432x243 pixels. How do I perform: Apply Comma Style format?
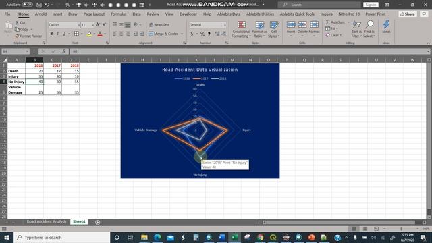coord(209,34)
